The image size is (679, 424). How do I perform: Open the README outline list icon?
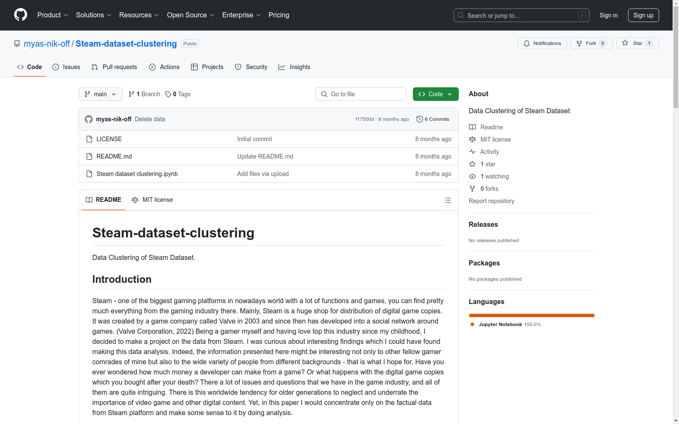pos(447,200)
